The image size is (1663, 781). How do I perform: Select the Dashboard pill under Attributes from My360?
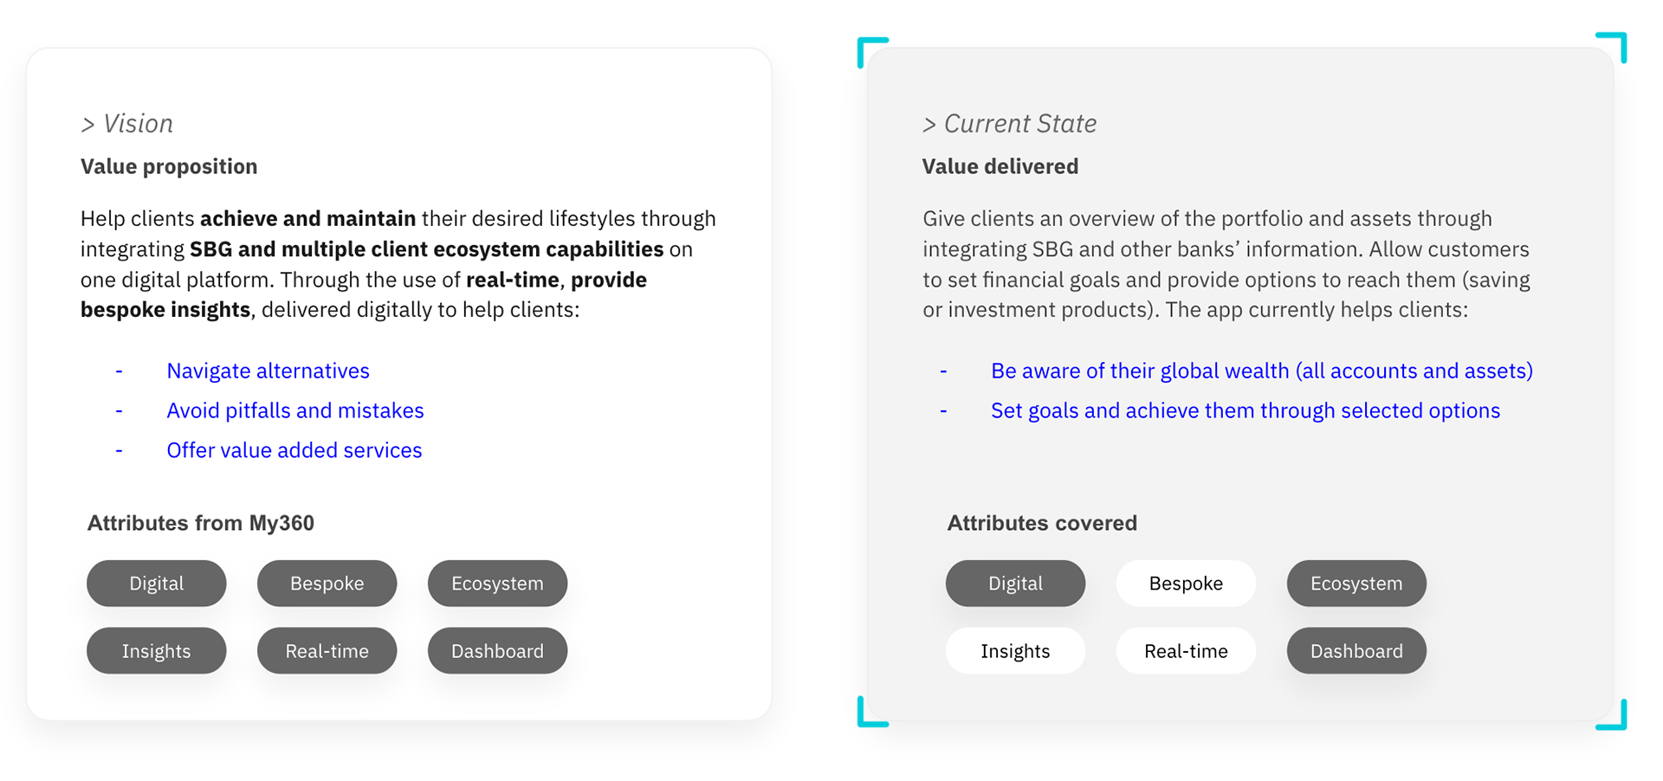click(x=497, y=650)
